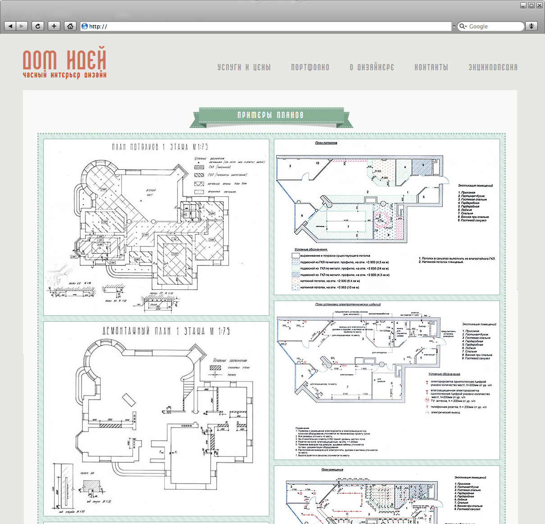545x524 pixels.
Task: Reload the current page
Action: (x=38, y=26)
